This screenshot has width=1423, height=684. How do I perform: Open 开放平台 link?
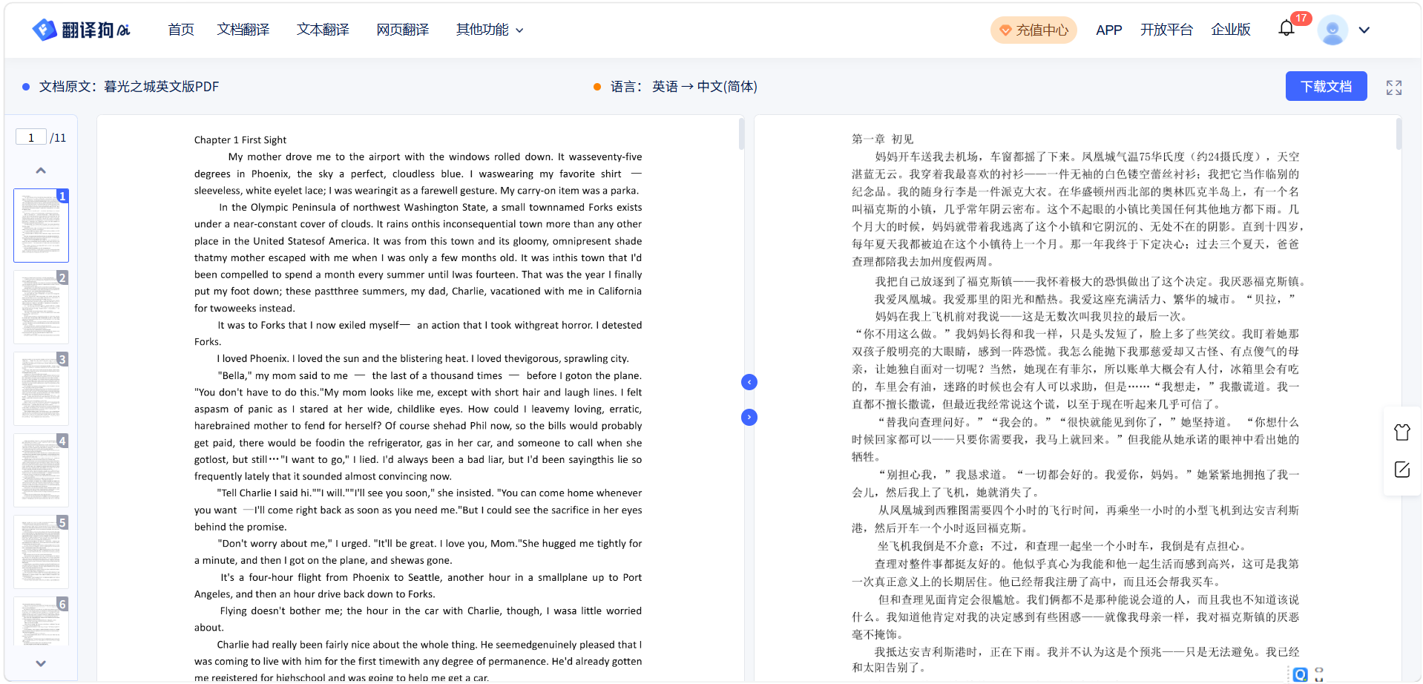click(x=1166, y=30)
